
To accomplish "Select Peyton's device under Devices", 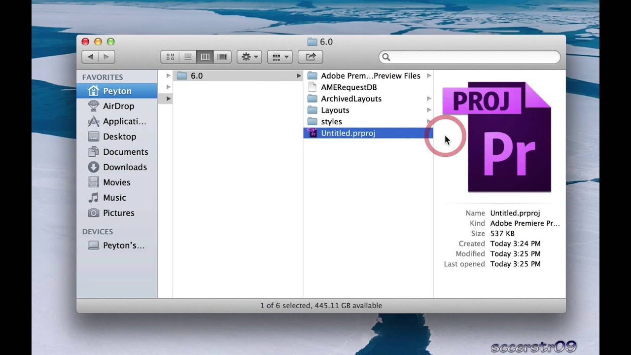I will pos(117,246).
